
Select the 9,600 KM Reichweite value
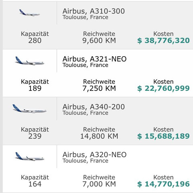coord(99,41)
